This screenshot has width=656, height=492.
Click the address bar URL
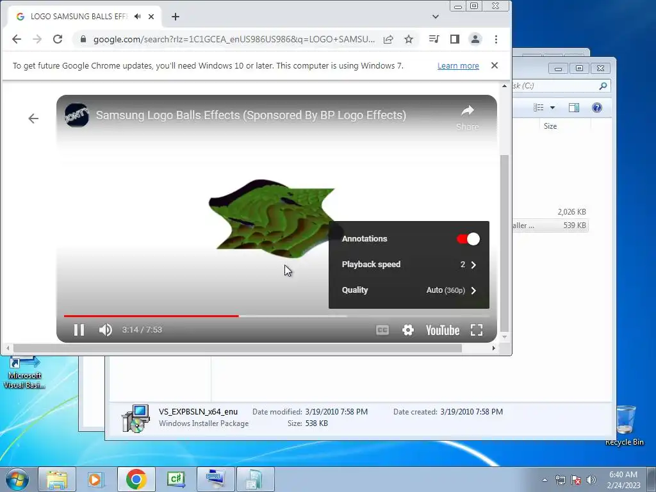click(234, 39)
